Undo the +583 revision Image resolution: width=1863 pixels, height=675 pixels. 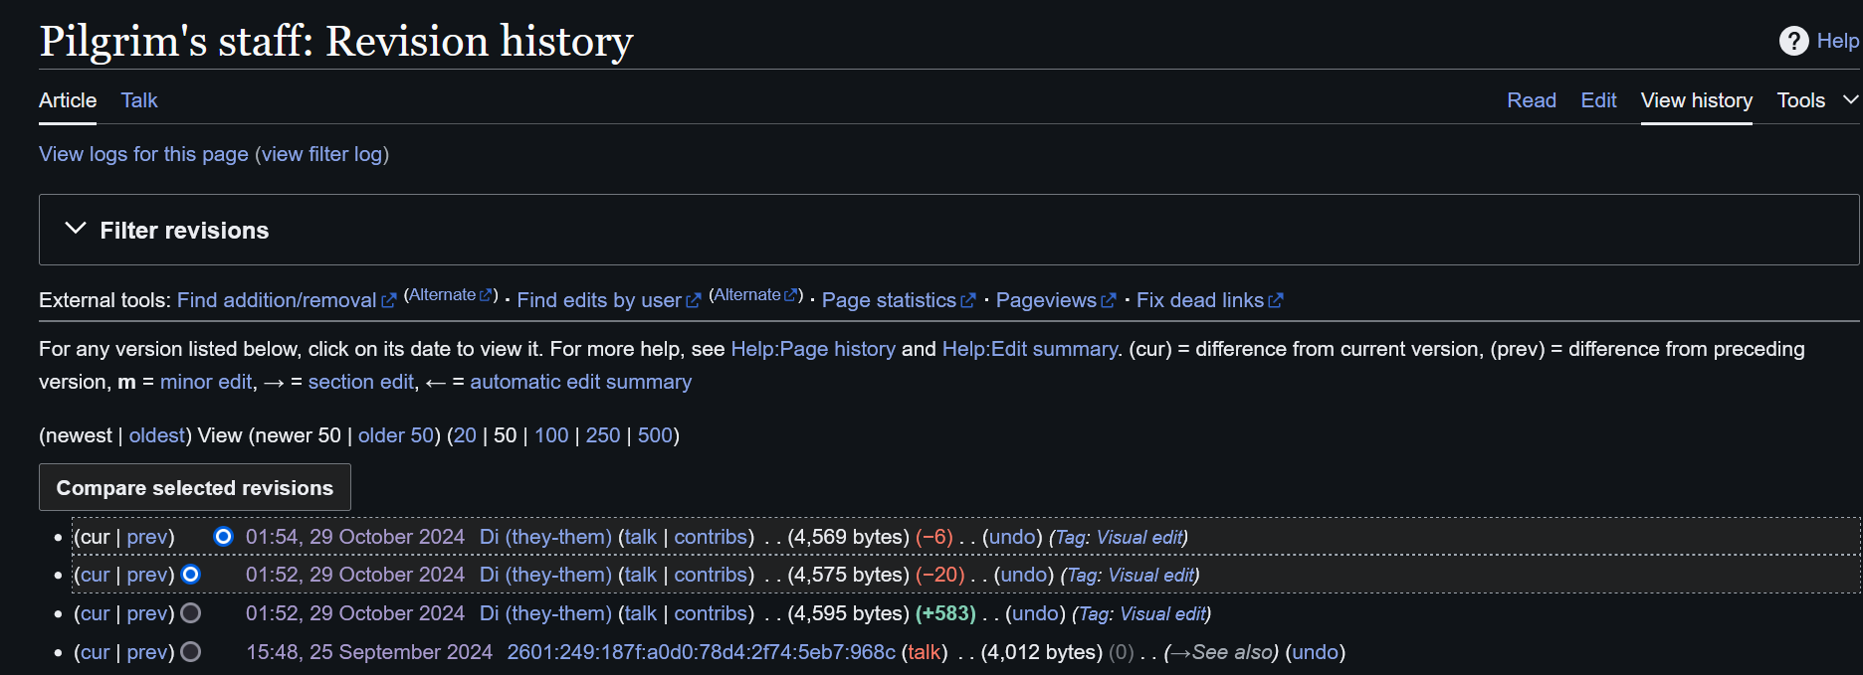[1035, 613]
